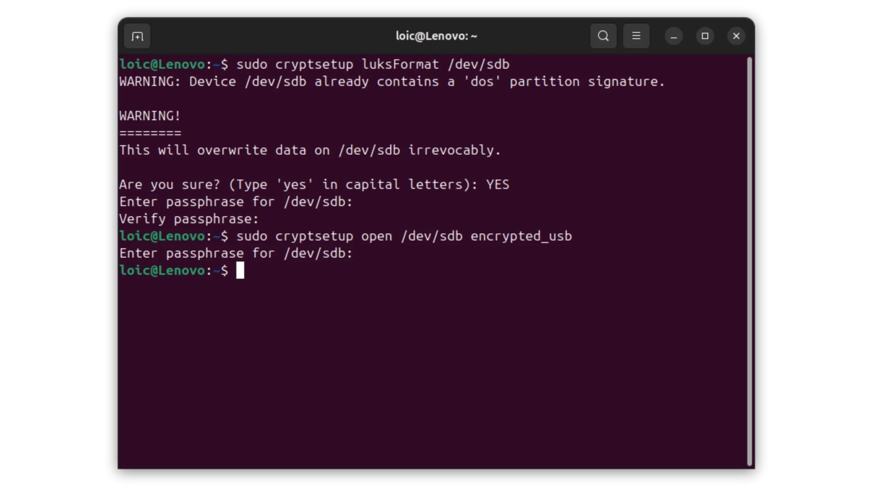Image resolution: width=873 pixels, height=491 pixels.
Task: Click the Verify passphrase prompt line
Action: pos(189,219)
